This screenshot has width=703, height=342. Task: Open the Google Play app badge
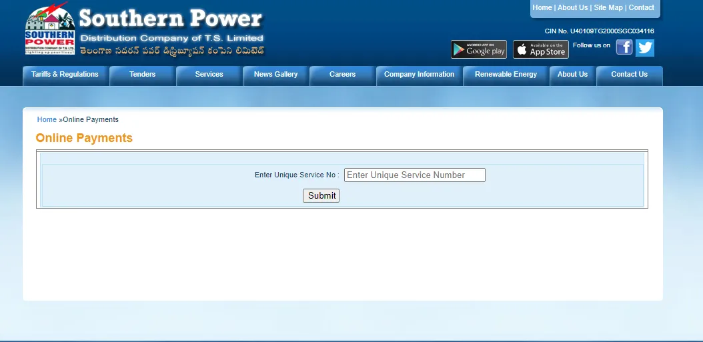478,49
